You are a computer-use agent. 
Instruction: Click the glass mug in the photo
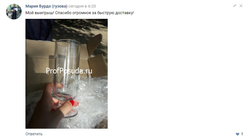click(x=68, y=70)
